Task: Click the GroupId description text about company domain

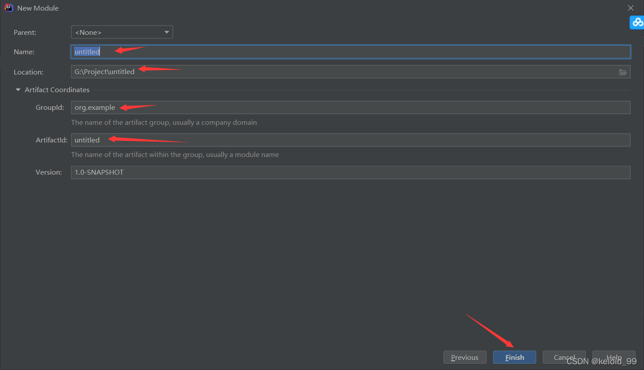Action: [x=164, y=122]
